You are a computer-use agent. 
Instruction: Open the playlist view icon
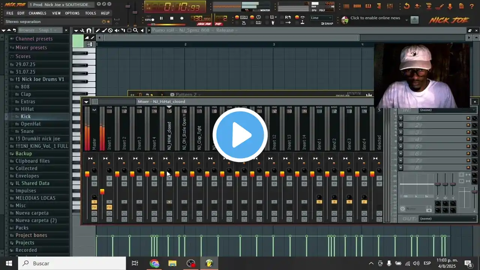(x=346, y=6)
